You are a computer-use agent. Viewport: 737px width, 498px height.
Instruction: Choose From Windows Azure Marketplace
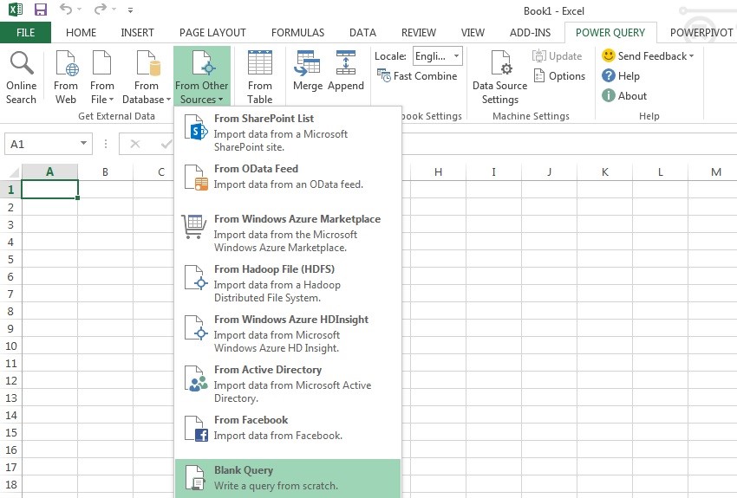288,233
